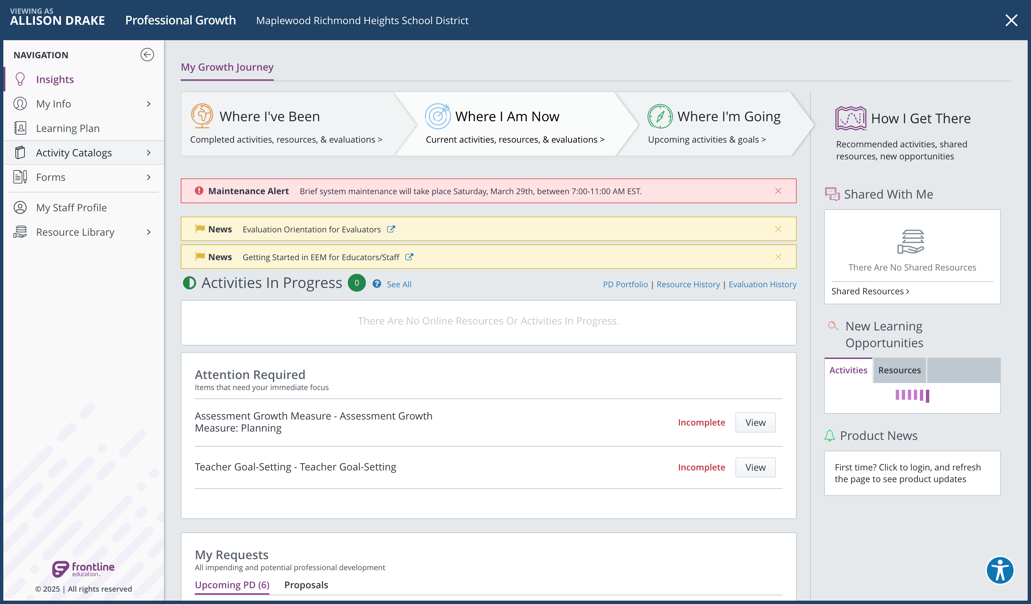Click the Product News login message card
This screenshot has width=1031, height=604.
[x=913, y=473]
